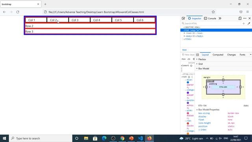The width and height of the screenshot is (252, 142).
Task: Select the DOCTYPE html line
Action: [x=192, y=27]
